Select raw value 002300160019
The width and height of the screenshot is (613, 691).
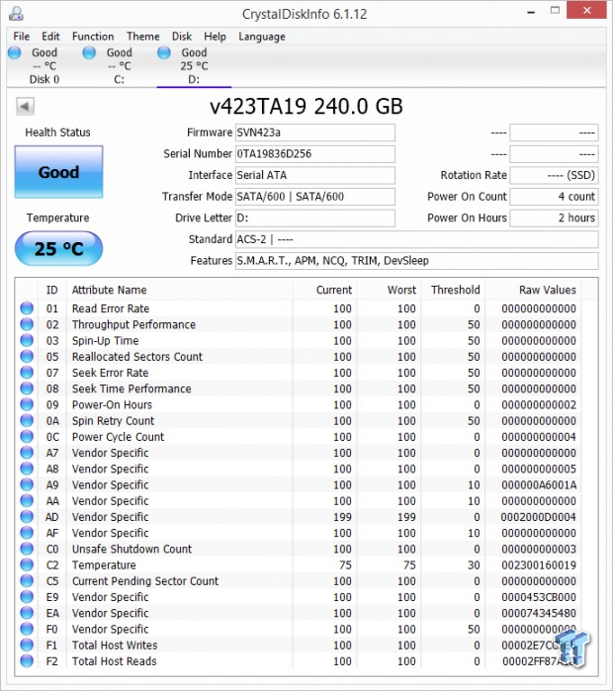(539, 565)
